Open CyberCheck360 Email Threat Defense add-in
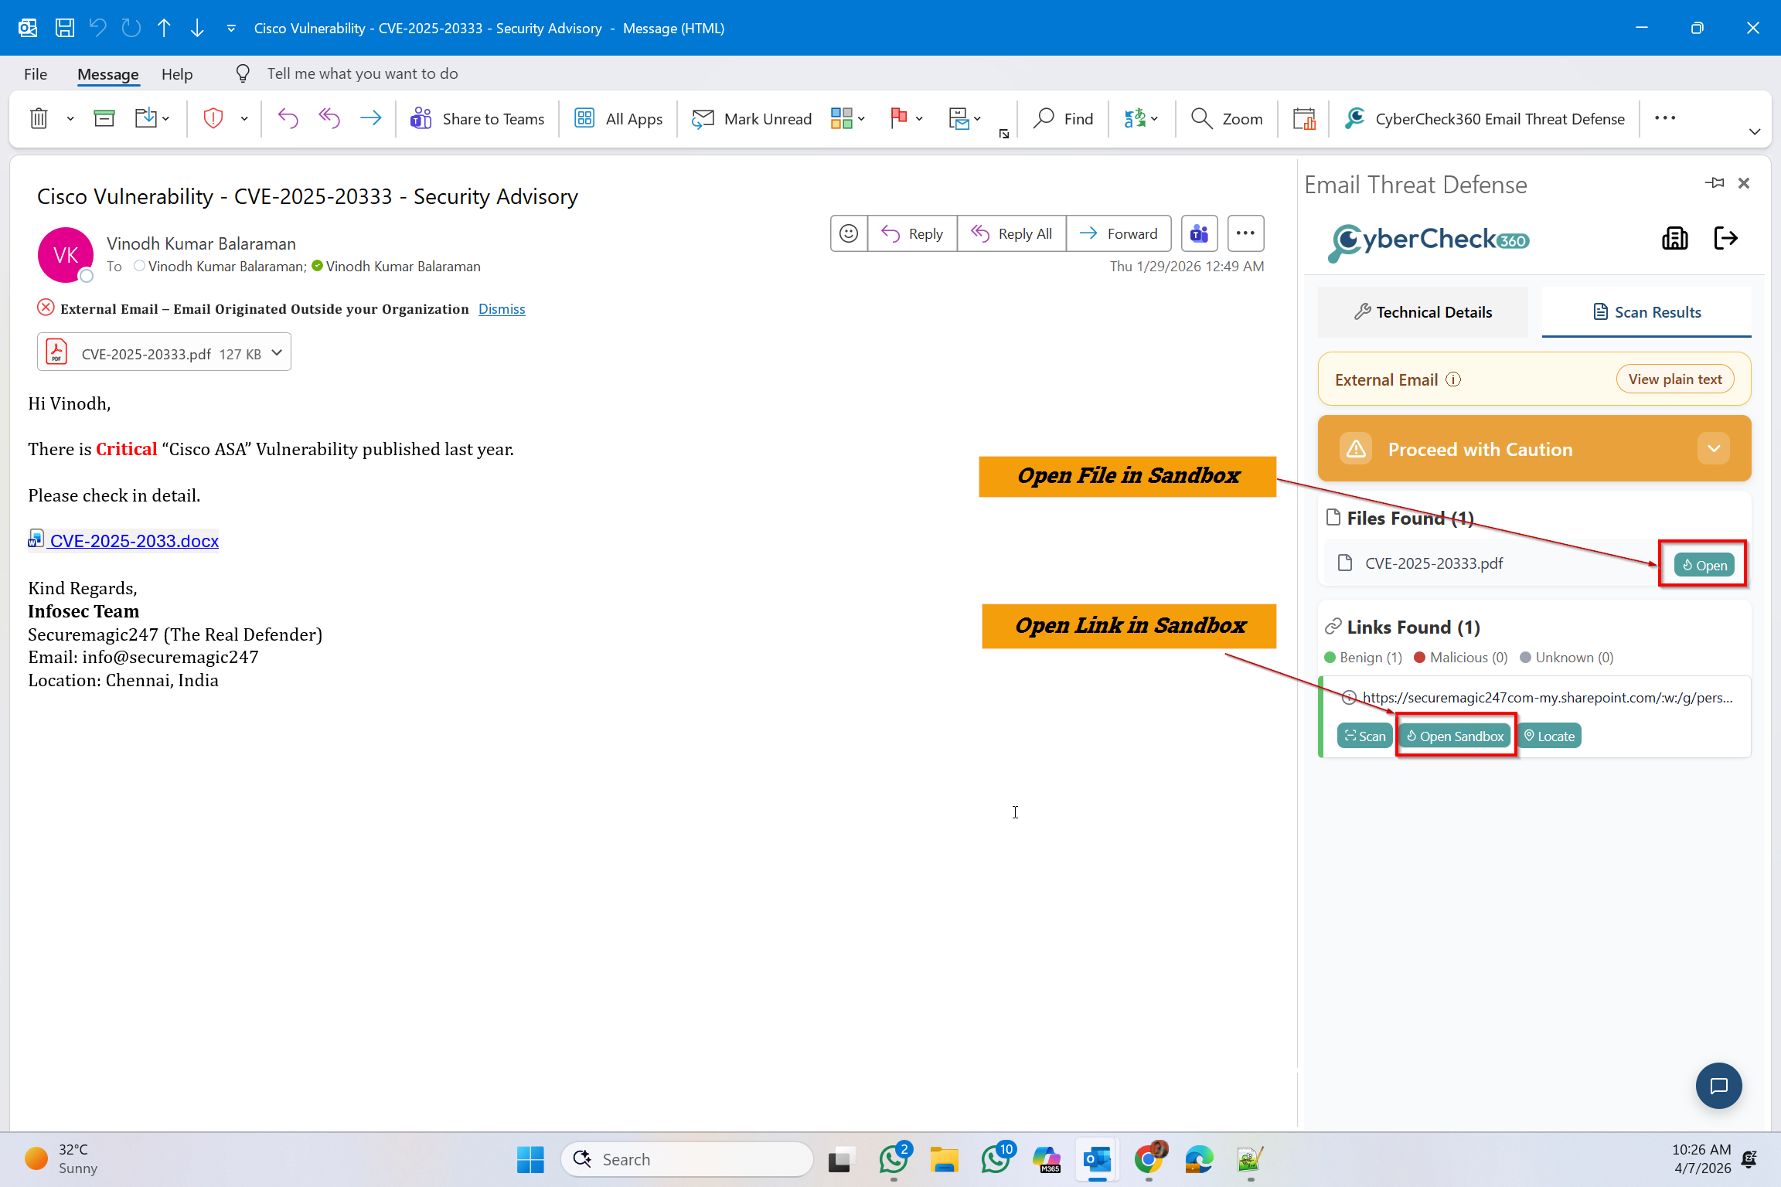Screen dimensions: 1781x1187 pos(1484,118)
